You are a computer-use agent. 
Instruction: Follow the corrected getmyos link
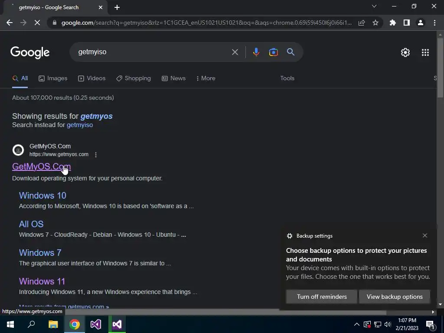96,116
